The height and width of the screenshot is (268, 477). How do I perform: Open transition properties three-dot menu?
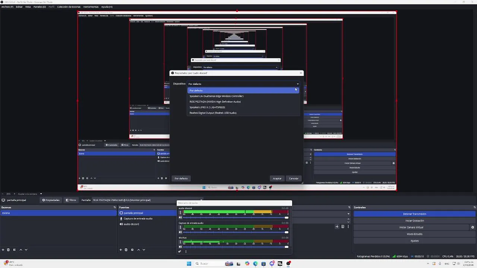pyautogui.click(x=348, y=227)
